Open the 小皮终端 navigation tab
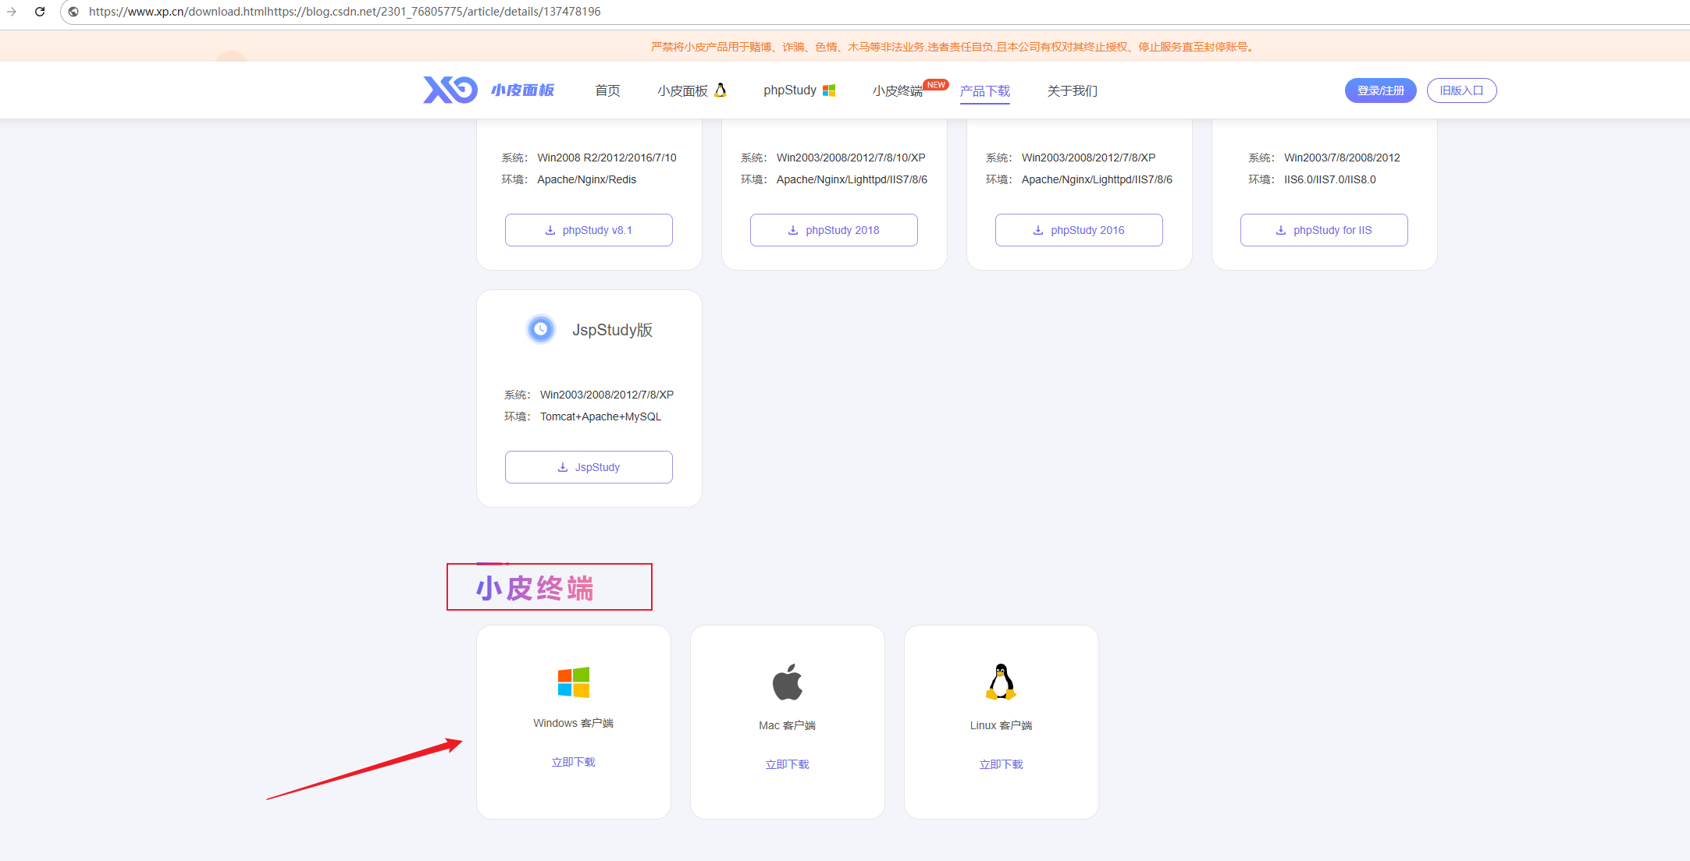 (896, 90)
